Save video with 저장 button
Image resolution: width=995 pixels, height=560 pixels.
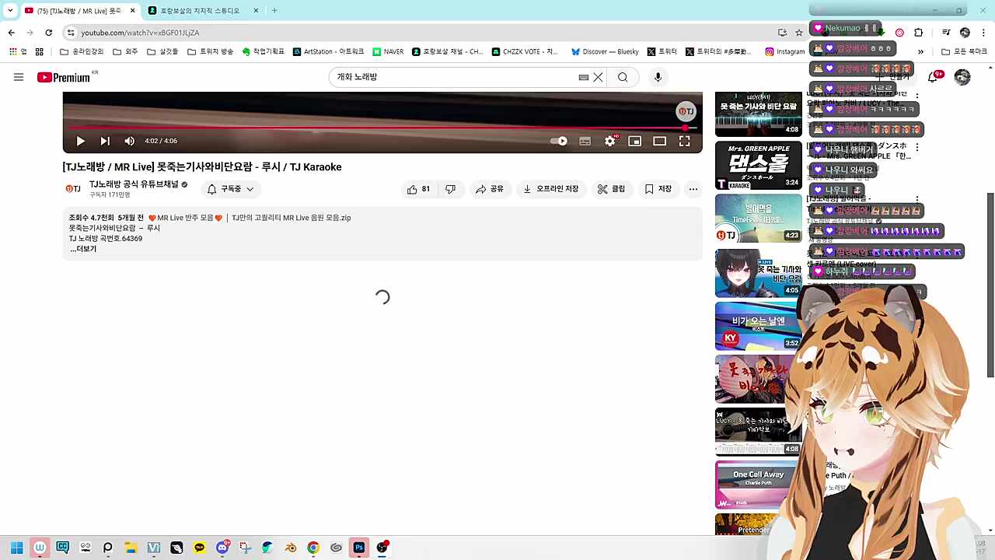pos(658,189)
